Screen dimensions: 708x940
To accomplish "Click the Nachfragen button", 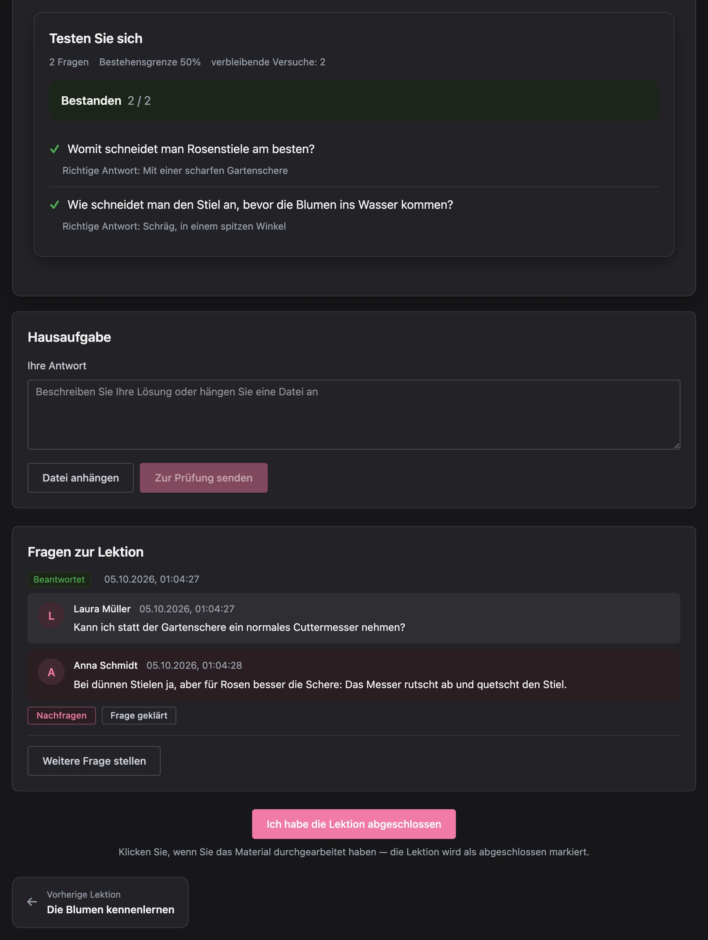I will [x=62, y=716].
